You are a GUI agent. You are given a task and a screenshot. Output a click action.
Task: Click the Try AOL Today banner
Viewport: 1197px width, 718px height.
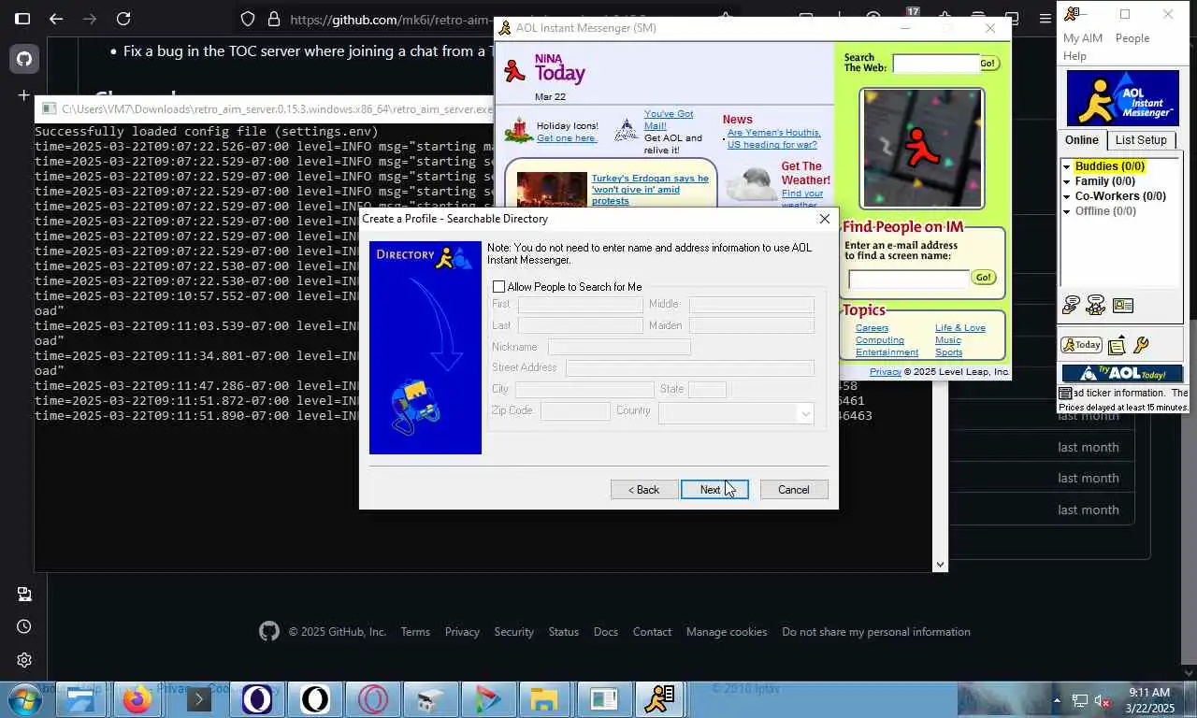click(x=1122, y=374)
